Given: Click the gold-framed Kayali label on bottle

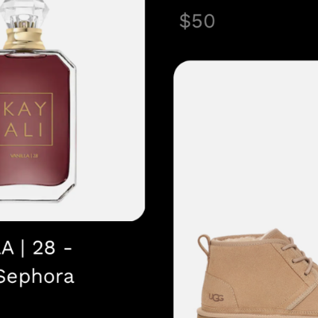Looking at the screenshot, I should coord(26,119).
